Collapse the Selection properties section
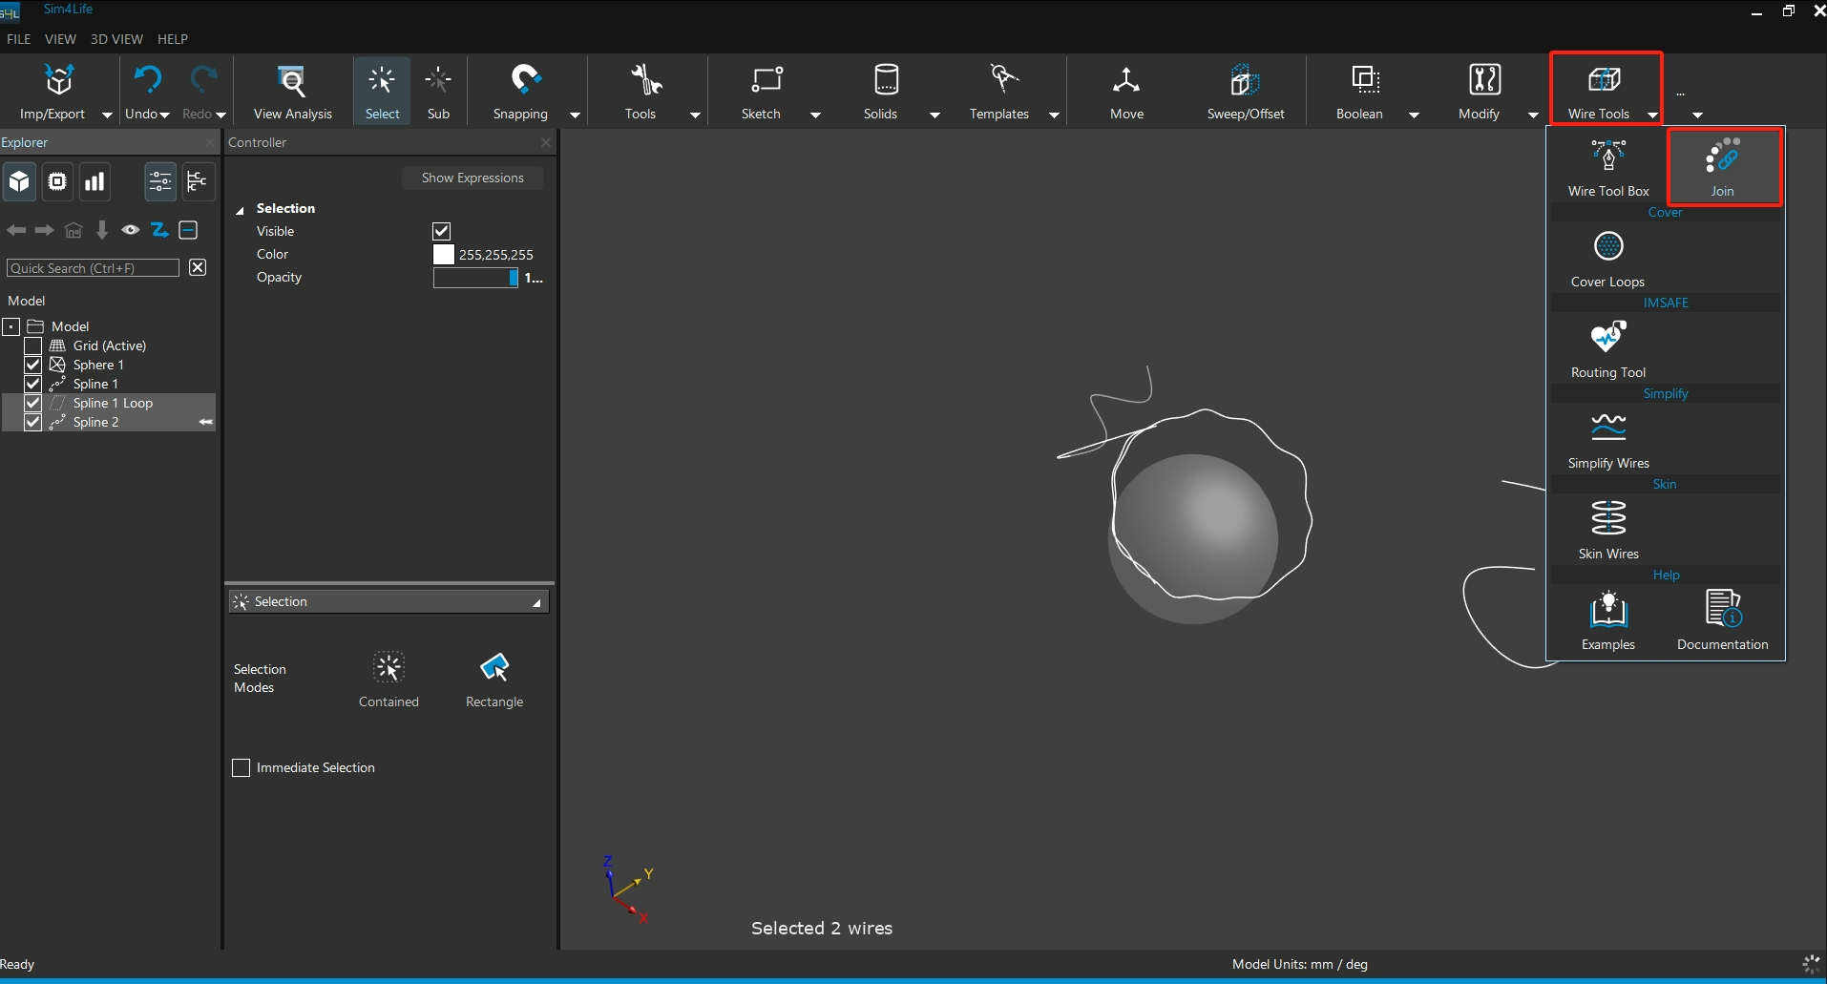This screenshot has width=1827, height=984. click(241, 209)
